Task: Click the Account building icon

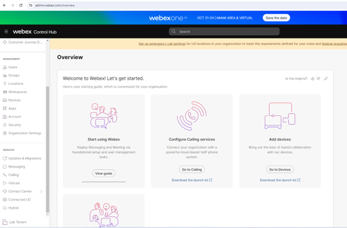Action: pyautogui.click(x=4, y=116)
